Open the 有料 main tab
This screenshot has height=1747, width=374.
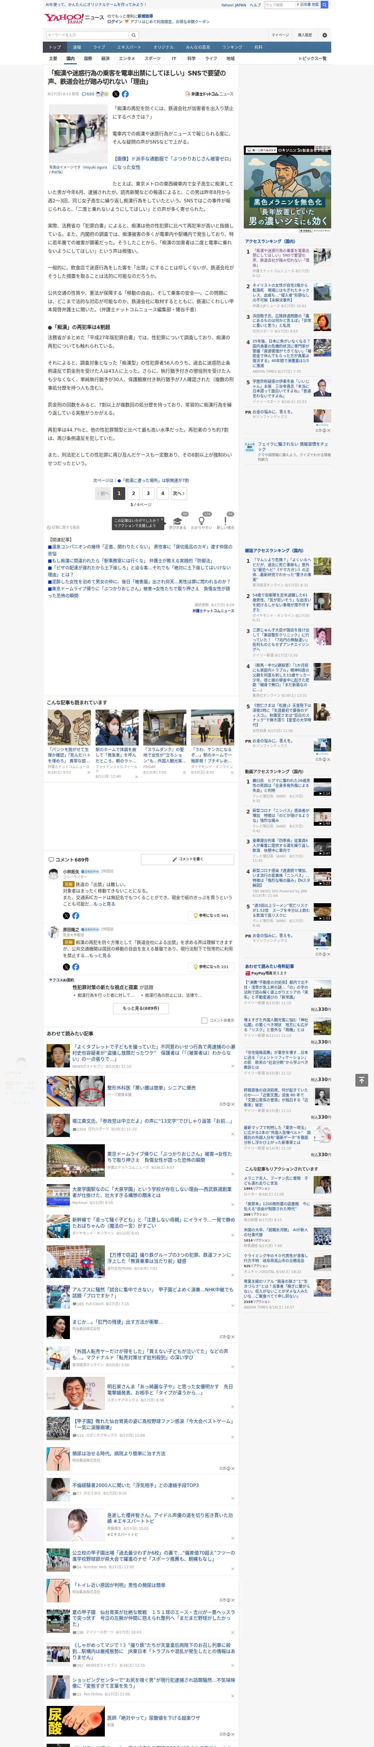click(x=258, y=47)
